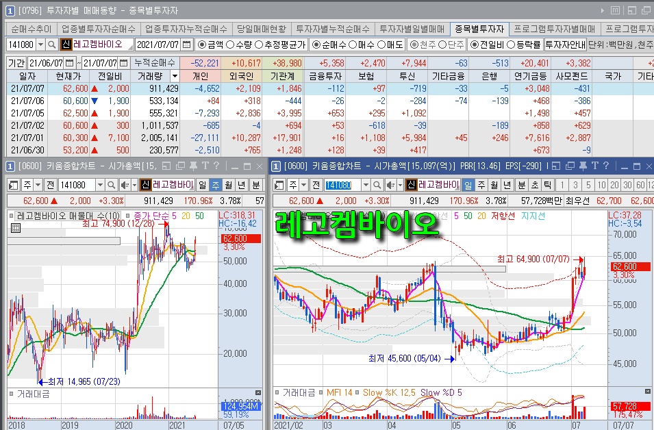The image size is (654, 430).
Task: Click the search magnifier in left chart window
Action: [x=112, y=185]
